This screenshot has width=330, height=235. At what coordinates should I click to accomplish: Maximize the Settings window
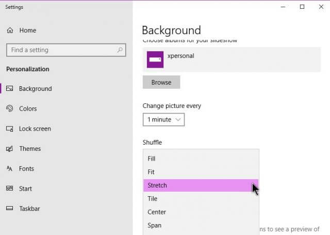tap(302, 7)
